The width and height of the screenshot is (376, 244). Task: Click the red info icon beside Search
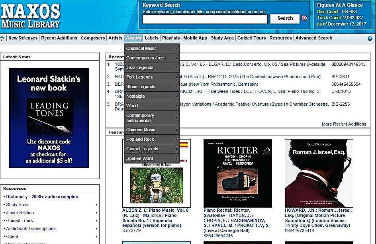click(304, 18)
